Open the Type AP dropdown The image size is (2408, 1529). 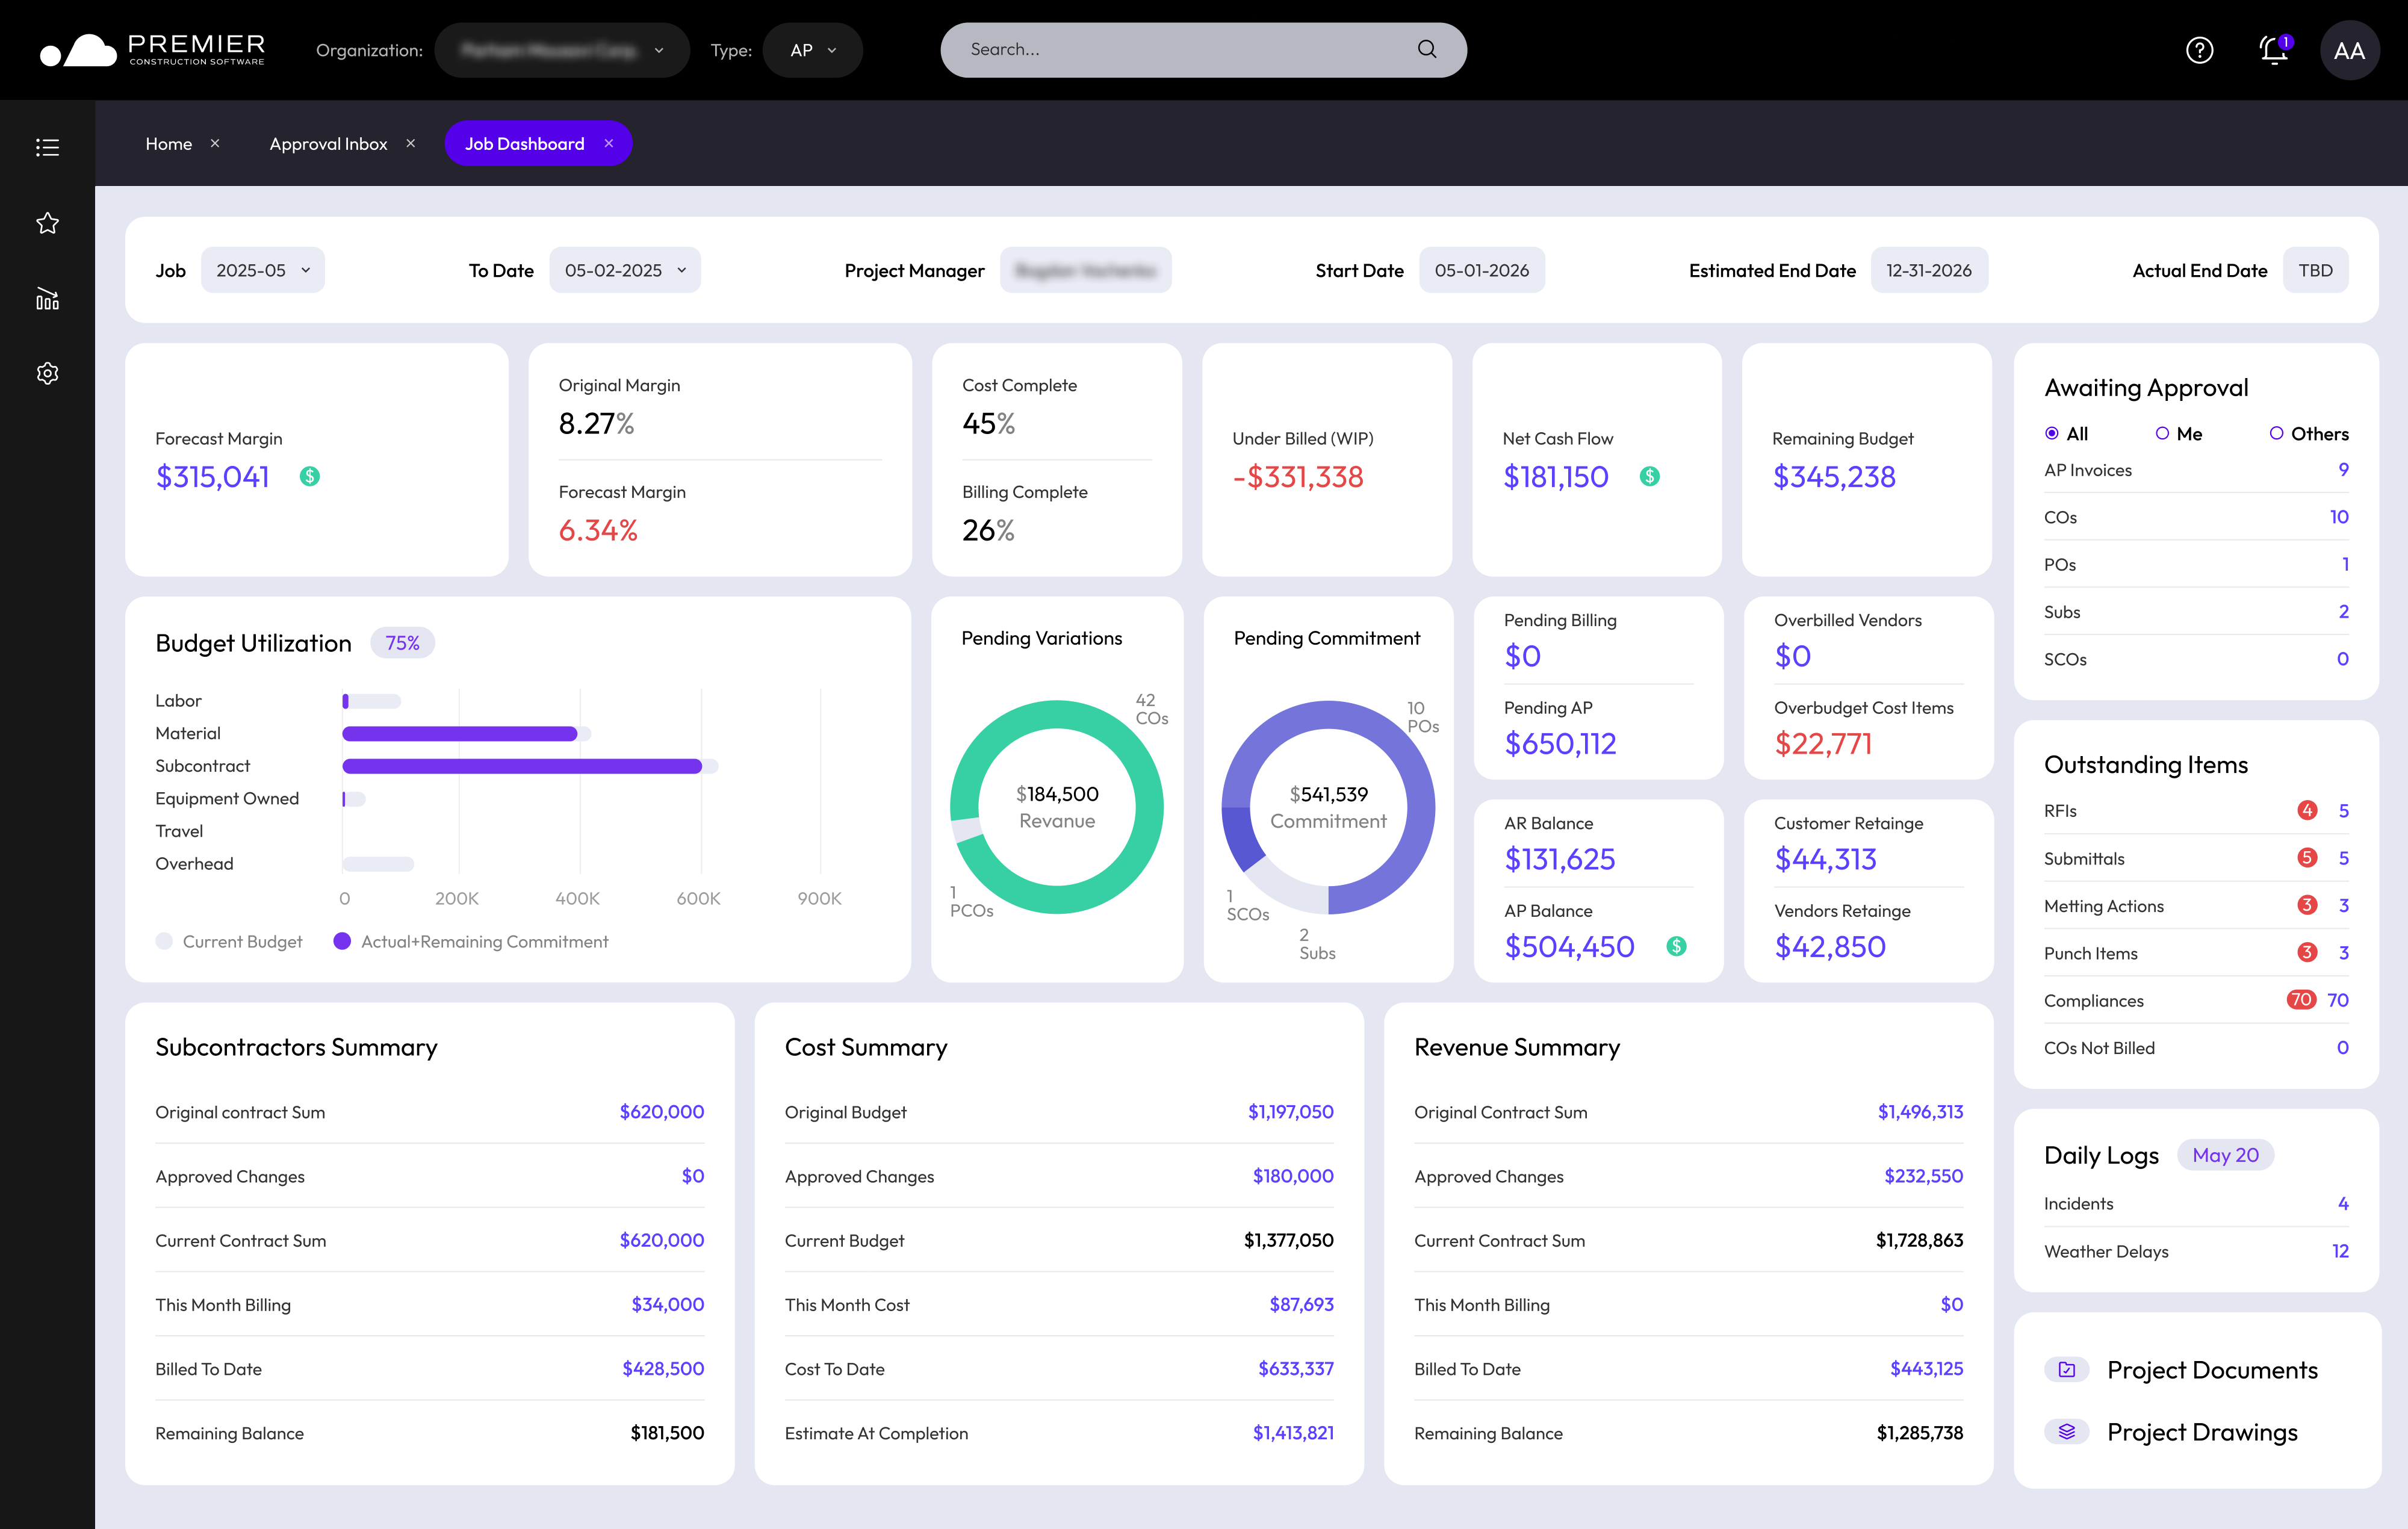pos(812,50)
